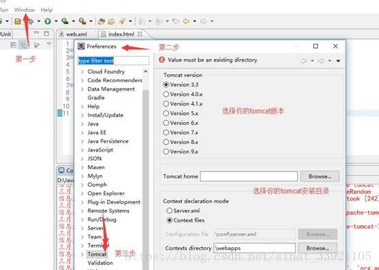Click the Run Last Tool coverage icon

pyautogui.click(x=64, y=21)
